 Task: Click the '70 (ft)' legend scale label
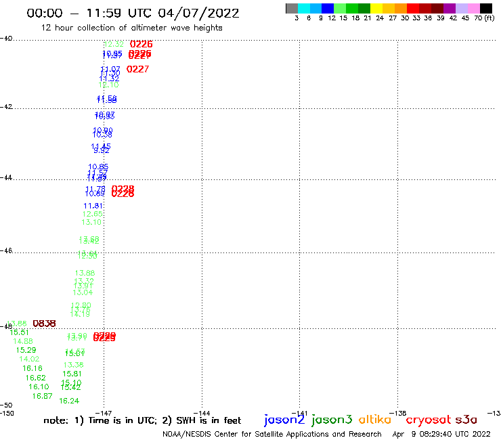coord(484,18)
